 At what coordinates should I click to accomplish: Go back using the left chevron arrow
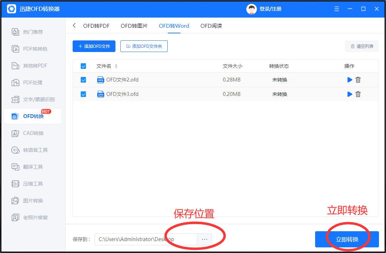(x=74, y=25)
